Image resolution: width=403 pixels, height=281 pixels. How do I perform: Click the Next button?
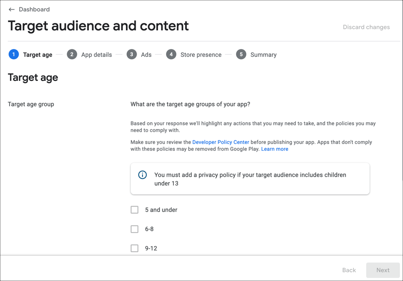(383, 270)
